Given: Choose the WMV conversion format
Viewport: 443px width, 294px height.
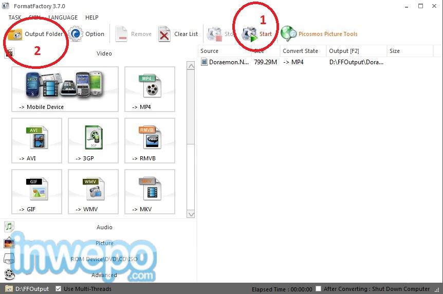Looking at the screenshot, I should point(93,192).
